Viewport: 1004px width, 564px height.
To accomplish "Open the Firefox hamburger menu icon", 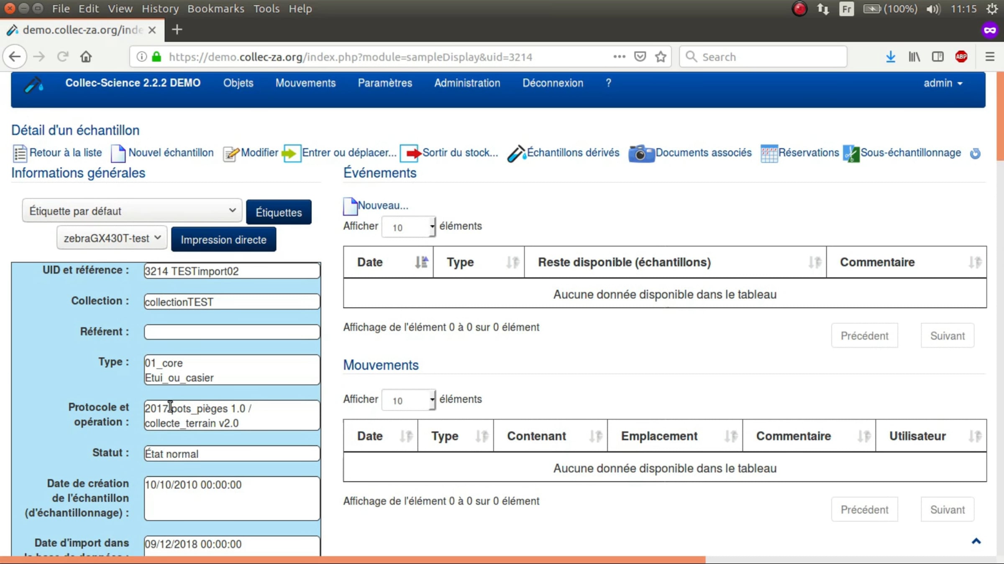I will 990,57.
